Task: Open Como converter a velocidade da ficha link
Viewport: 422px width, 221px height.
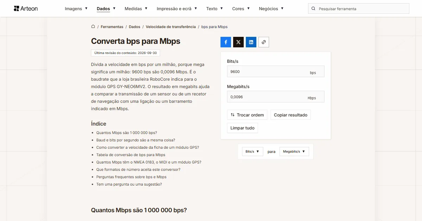Action: tap(148, 147)
